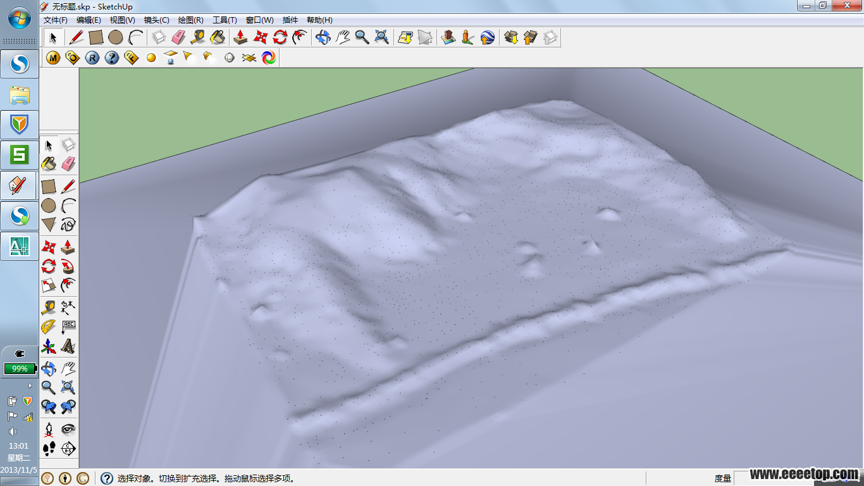
Task: Click the volume speaker tray icon
Action: coord(12,432)
